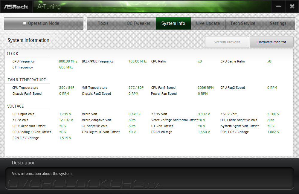Click the CPU Cache Ratio label
The image size is (299, 194).
[x=233, y=61]
